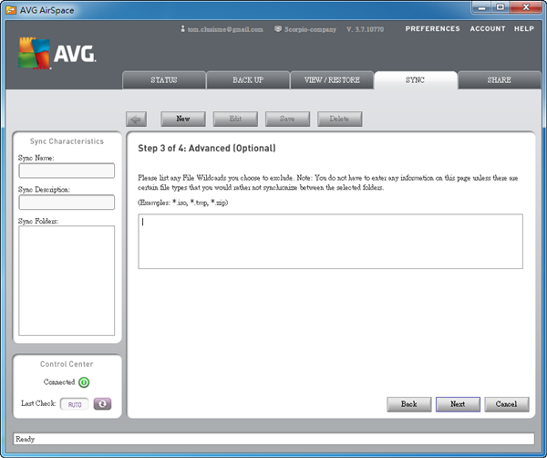Viewport: 547px width, 458px height.
Task: Open PREFERENCES menu
Action: click(x=432, y=28)
